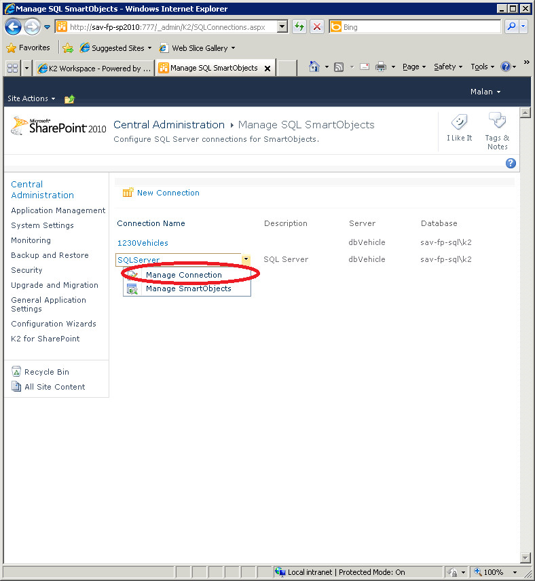Click the address bar URL field

pyautogui.click(x=166, y=26)
